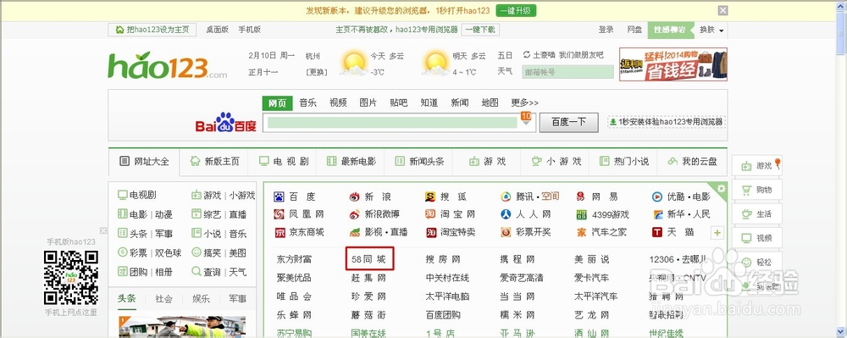Open 淘宝网 Taobao link
847x338 pixels.
(x=450, y=214)
